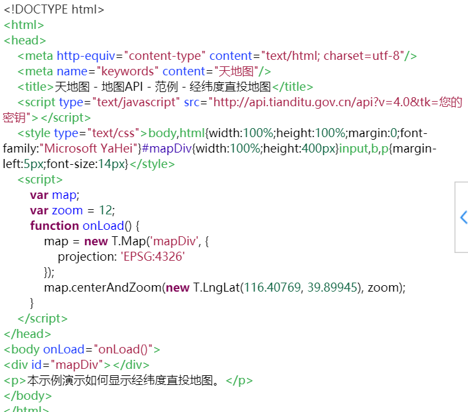The width and height of the screenshot is (468, 412).
Task: Click the '});' closing line
Action: [49, 272]
